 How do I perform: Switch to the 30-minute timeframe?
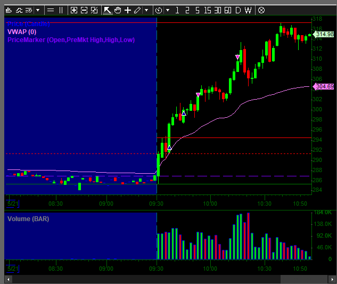(218, 10)
